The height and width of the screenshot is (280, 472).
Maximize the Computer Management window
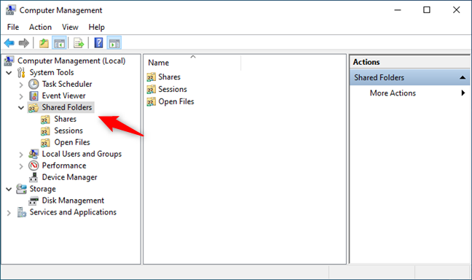pos(427,10)
